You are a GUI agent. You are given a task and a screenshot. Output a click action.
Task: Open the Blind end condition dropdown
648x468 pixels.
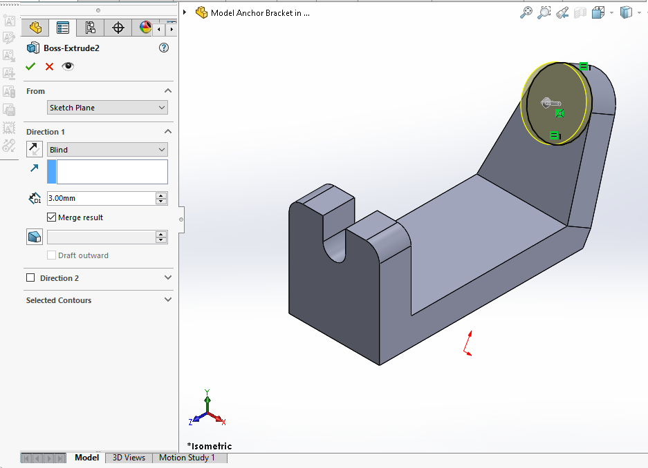[107, 150]
